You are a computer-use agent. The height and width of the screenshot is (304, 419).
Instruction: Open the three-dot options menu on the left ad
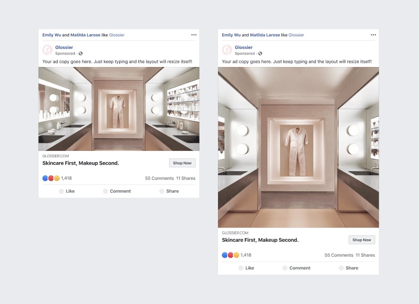point(194,35)
